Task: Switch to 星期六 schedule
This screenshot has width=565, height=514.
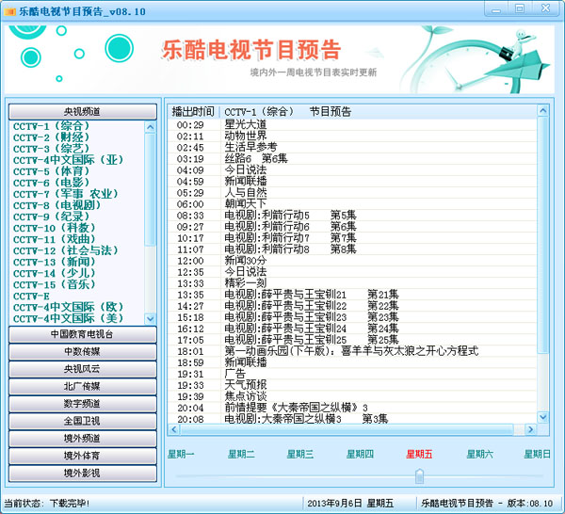Action: click(479, 454)
